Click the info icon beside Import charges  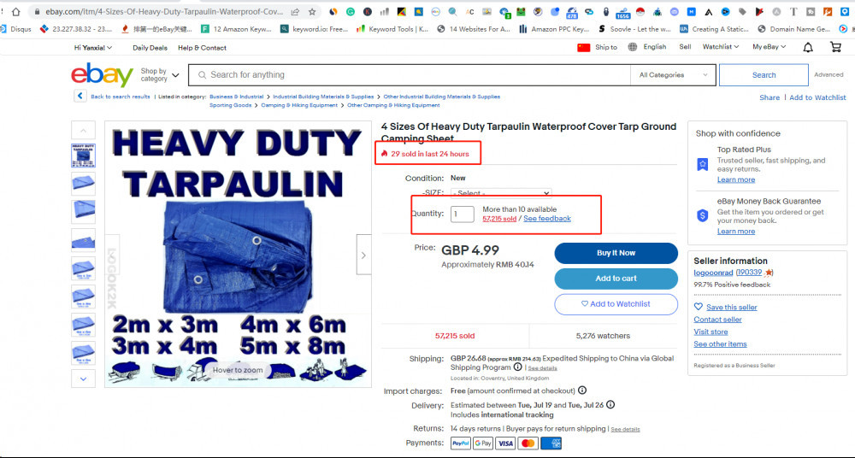coord(582,390)
